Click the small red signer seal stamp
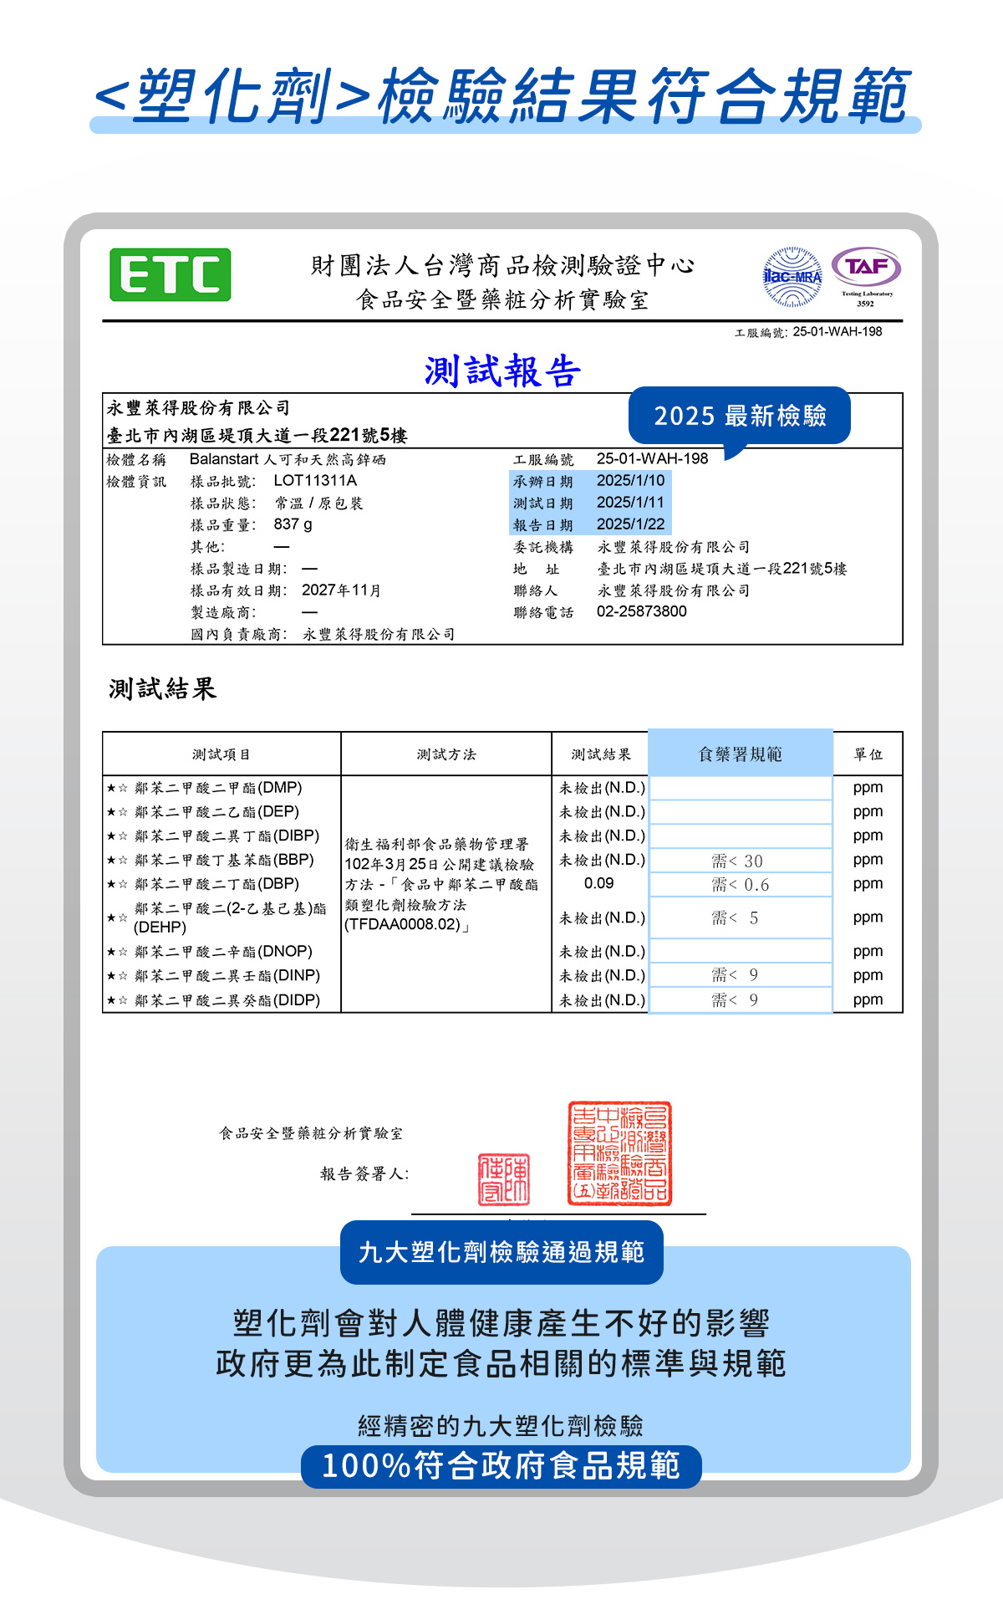1003x1610 pixels. point(504,1179)
